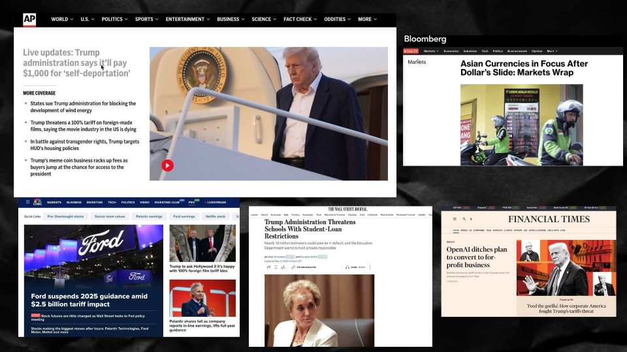627x352 pixels.
Task: Expand the AP BUSINESS dropdown menu
Action: 231,19
